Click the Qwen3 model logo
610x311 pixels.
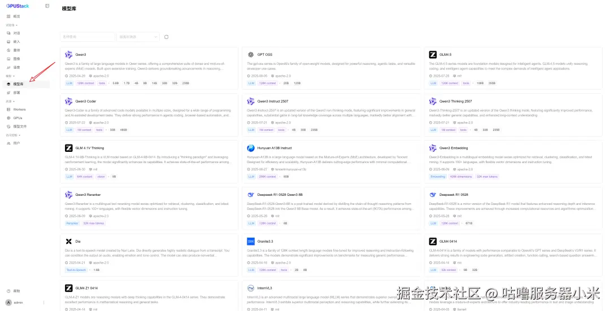[x=68, y=54]
